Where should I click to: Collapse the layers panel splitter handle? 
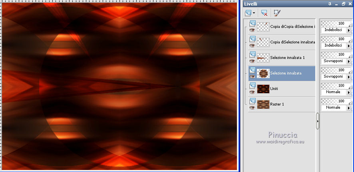[318, 121]
